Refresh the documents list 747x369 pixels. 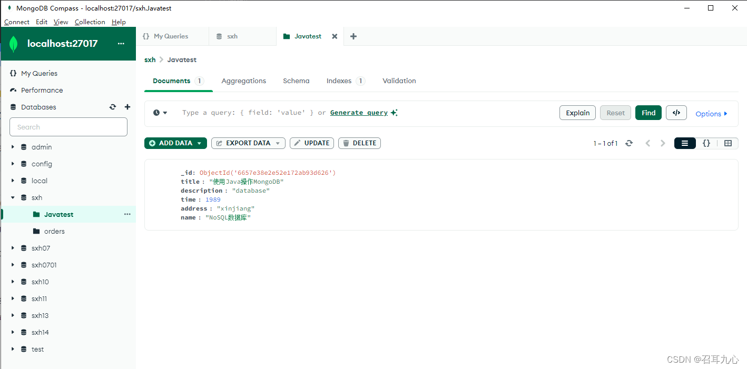[x=629, y=143]
